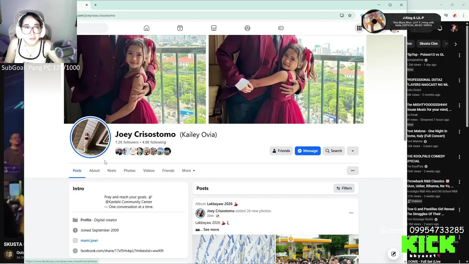
Task: Open YouTube account avatar
Action: 454,28
